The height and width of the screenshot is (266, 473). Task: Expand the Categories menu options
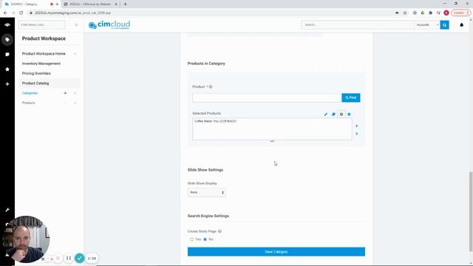point(75,93)
